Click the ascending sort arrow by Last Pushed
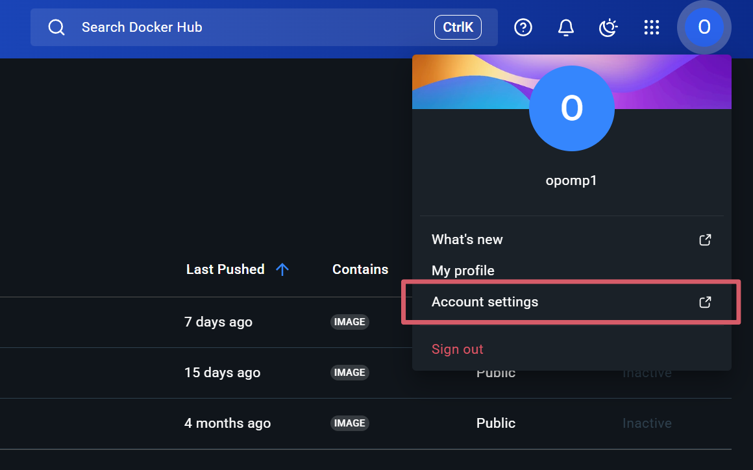 coord(282,269)
